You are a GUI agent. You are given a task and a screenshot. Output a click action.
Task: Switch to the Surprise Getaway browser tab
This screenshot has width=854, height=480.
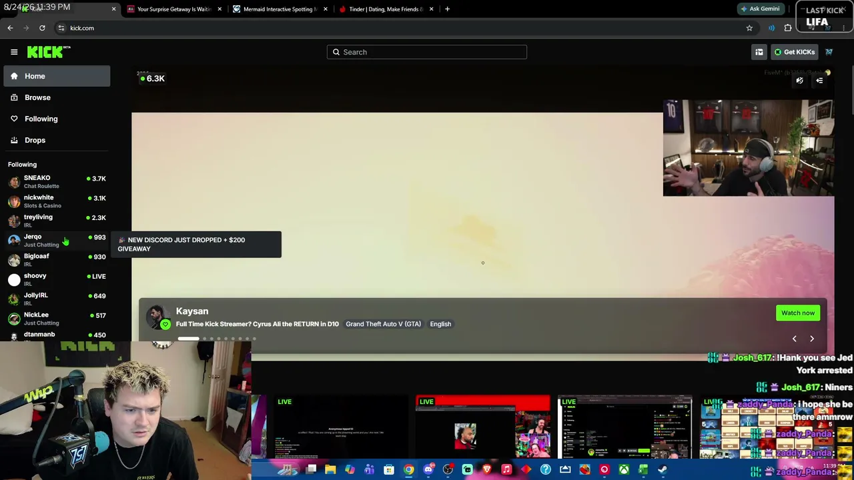173,9
